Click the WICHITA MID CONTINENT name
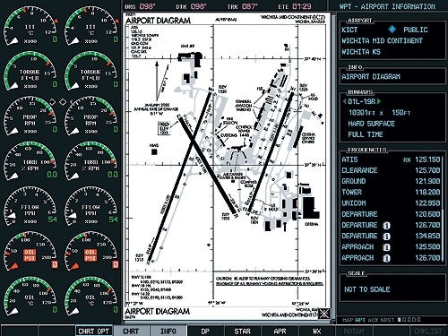Screen dimensions: 448x336 (382, 40)
